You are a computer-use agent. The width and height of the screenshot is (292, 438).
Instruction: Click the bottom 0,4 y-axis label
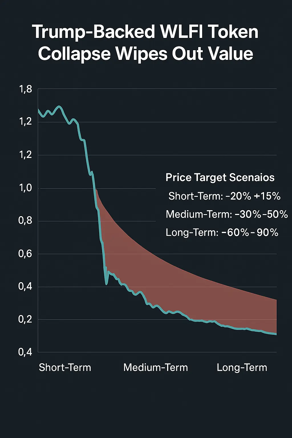[25, 352]
